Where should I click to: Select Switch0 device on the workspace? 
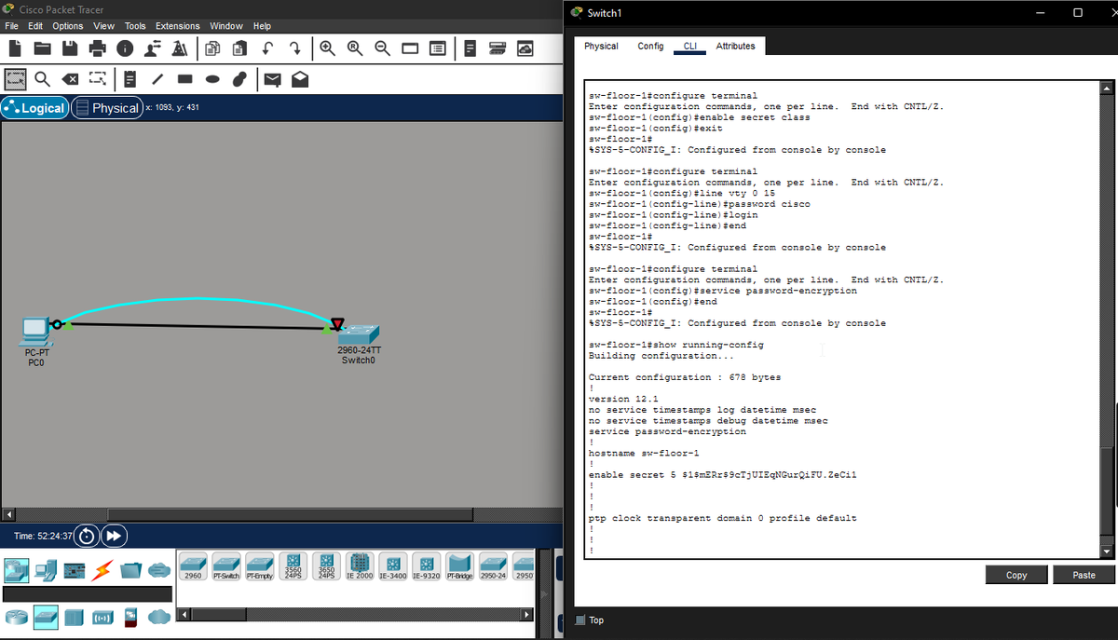[x=359, y=334]
